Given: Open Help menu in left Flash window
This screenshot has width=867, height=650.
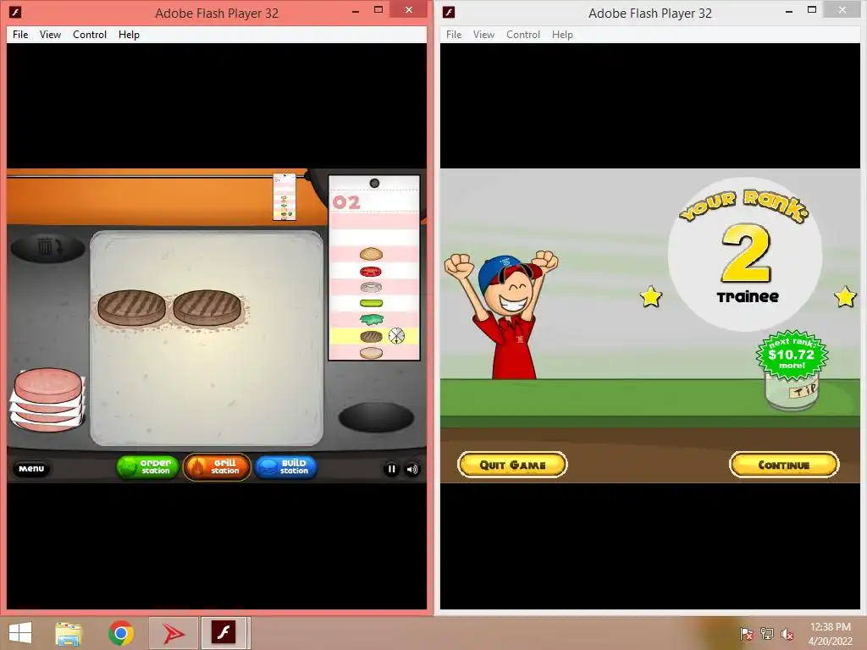Looking at the screenshot, I should point(129,34).
